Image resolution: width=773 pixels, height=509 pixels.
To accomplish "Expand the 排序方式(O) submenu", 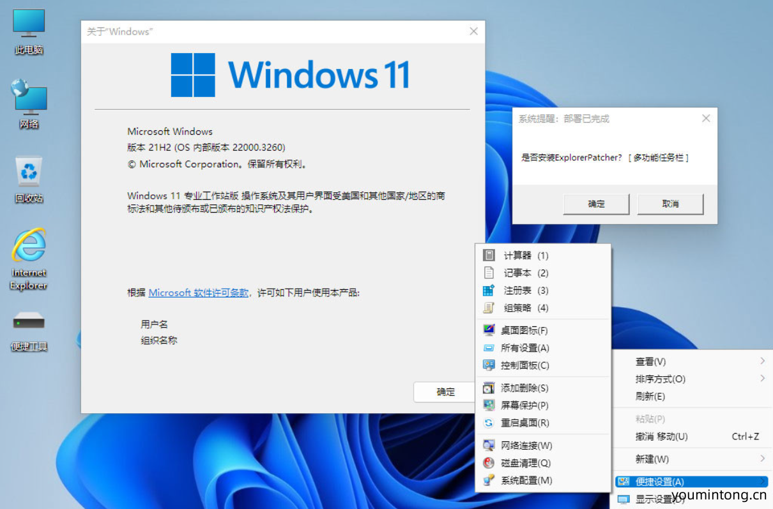I will [x=660, y=379].
